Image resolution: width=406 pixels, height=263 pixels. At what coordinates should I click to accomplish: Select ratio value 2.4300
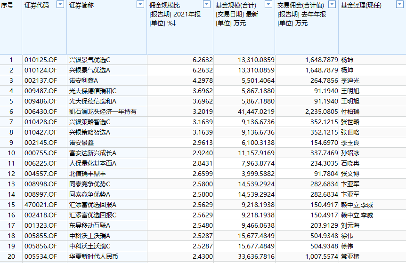coord(203,256)
